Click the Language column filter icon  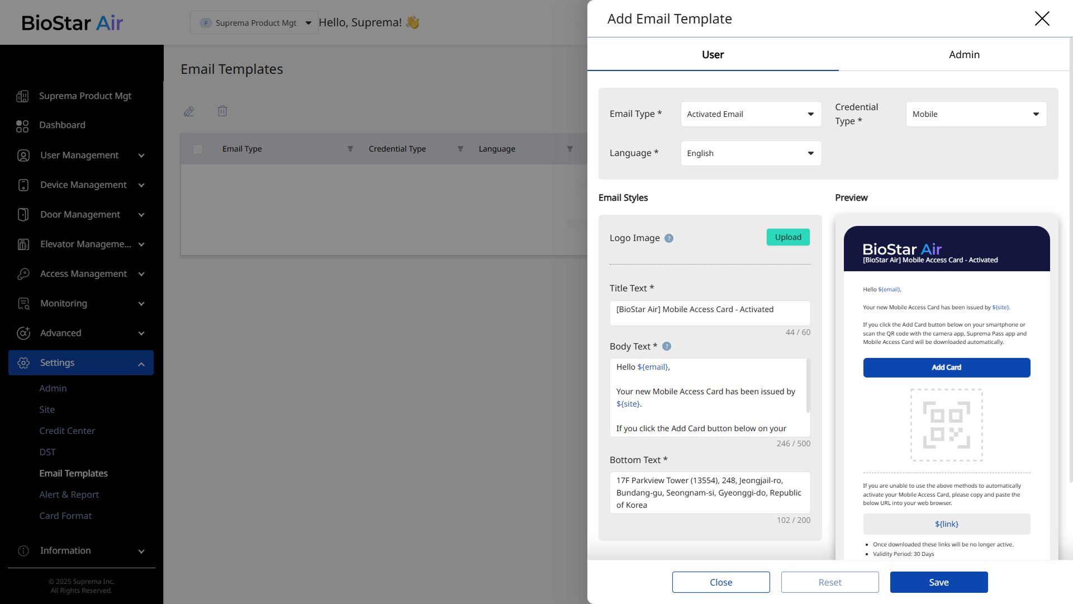point(570,149)
